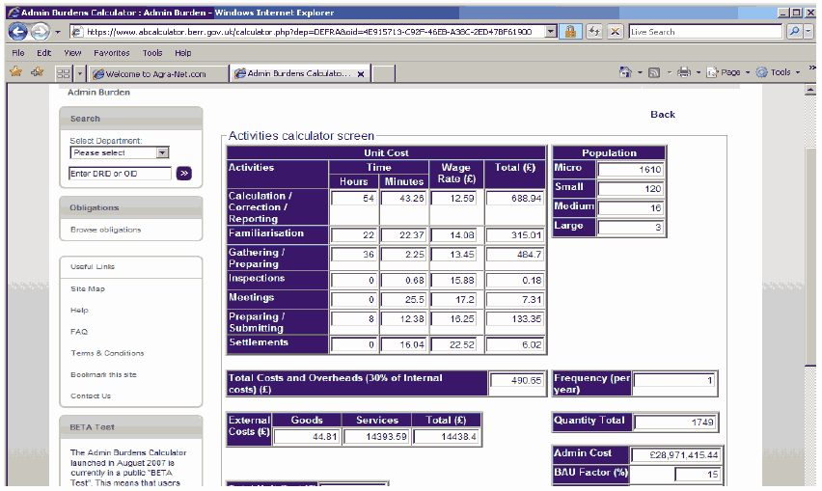The image size is (822, 491).
Task: Click BAU Factor field 15
Action: click(698, 475)
